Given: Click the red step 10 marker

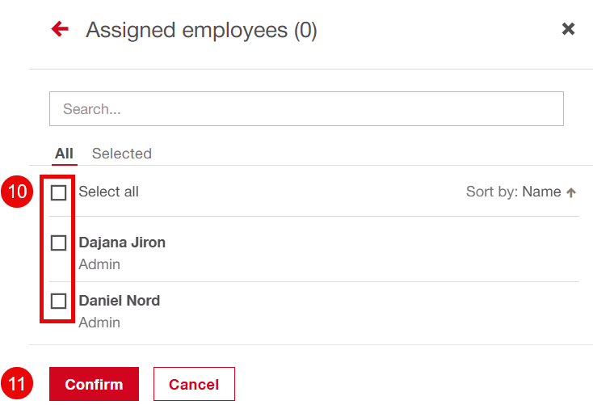Looking at the screenshot, I should pyautogui.click(x=17, y=192).
